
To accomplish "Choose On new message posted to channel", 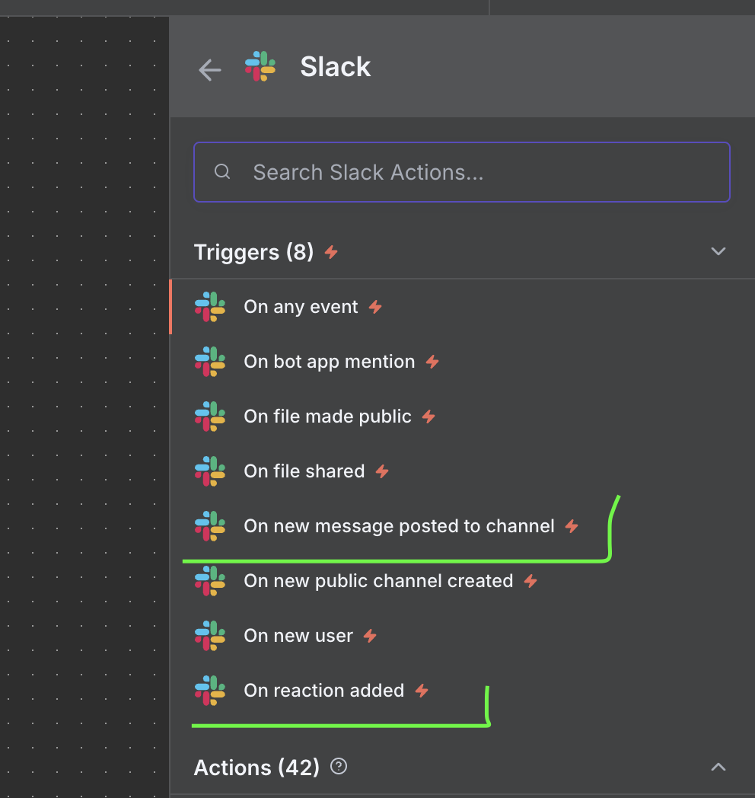I will click(399, 526).
